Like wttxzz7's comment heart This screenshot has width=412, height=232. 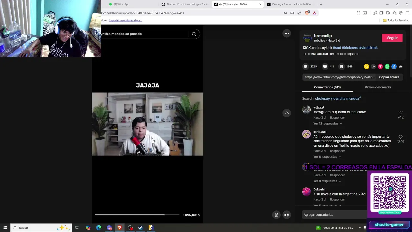click(400, 112)
